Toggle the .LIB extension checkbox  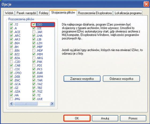tap(34, 39)
